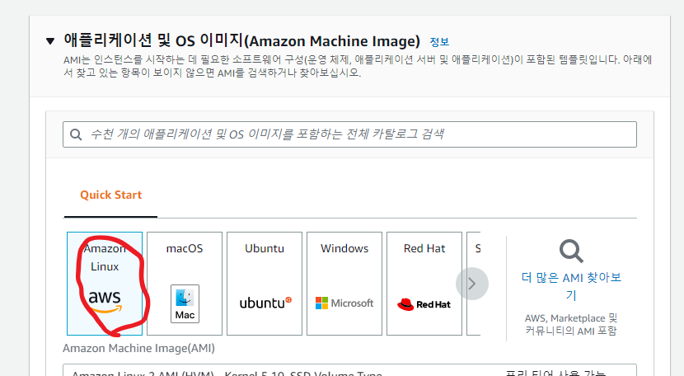Select the macOS AMI card
Viewport: 684px width, 376px height.
click(185, 284)
